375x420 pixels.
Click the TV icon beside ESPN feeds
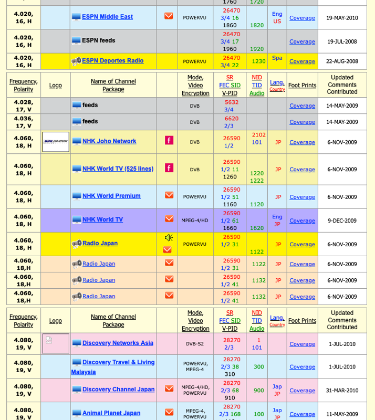76,40
